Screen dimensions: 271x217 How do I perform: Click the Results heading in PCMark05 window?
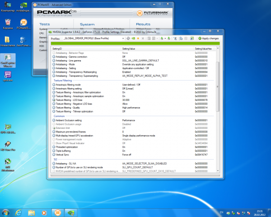pos(143,24)
